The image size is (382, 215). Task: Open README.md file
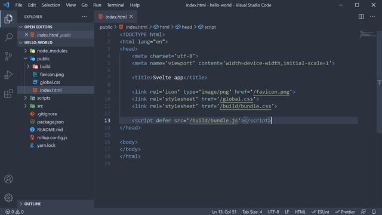click(x=56, y=130)
